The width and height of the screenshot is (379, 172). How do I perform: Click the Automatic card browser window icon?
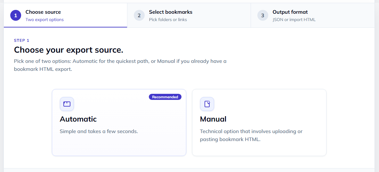click(x=67, y=104)
